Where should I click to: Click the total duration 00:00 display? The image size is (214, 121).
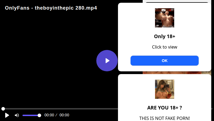pyautogui.click(x=64, y=115)
